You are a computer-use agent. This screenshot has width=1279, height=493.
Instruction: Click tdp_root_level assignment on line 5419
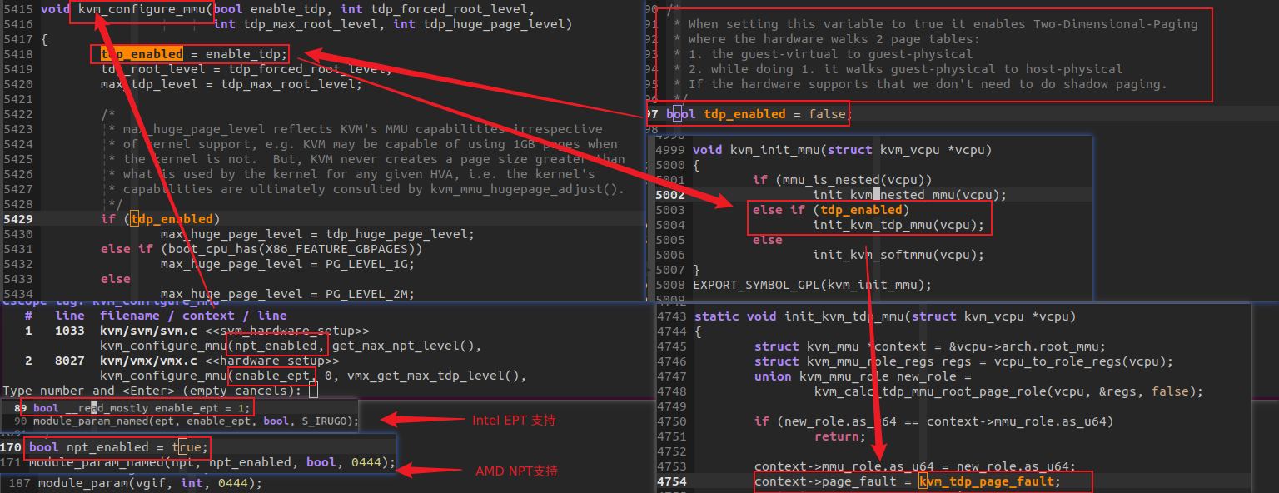click(245, 69)
